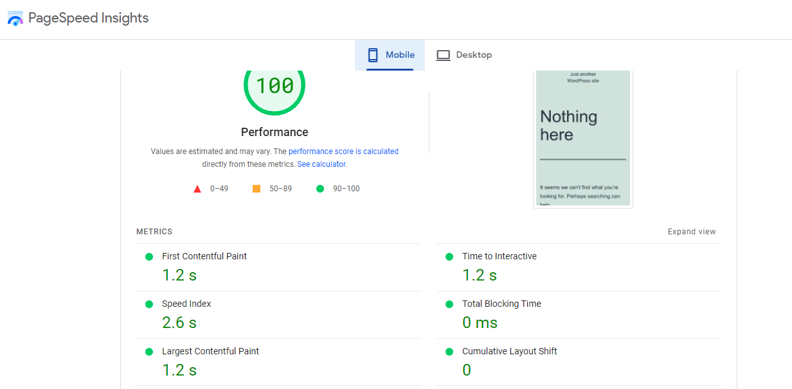The image size is (792, 389).
Task: Click the Performance heading under the score
Action: (x=274, y=132)
